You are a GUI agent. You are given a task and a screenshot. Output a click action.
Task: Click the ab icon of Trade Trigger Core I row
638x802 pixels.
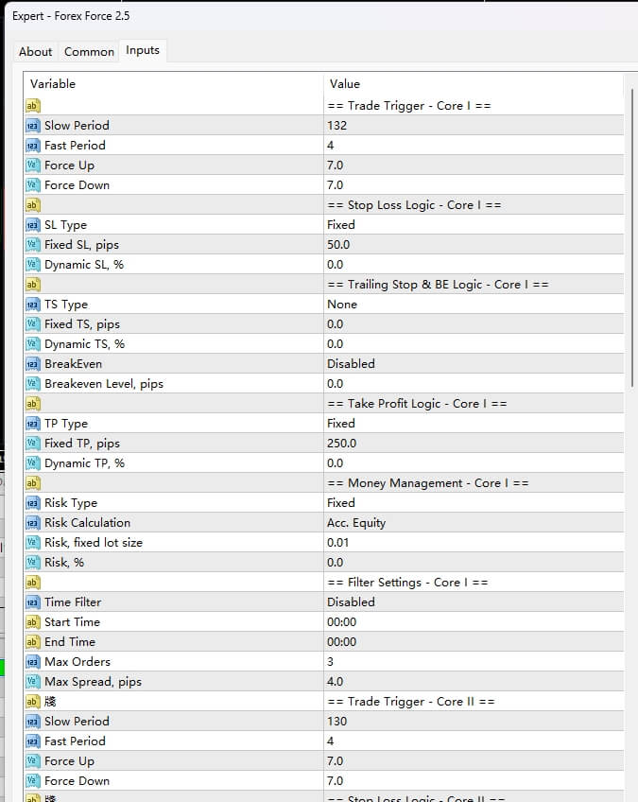tap(32, 106)
